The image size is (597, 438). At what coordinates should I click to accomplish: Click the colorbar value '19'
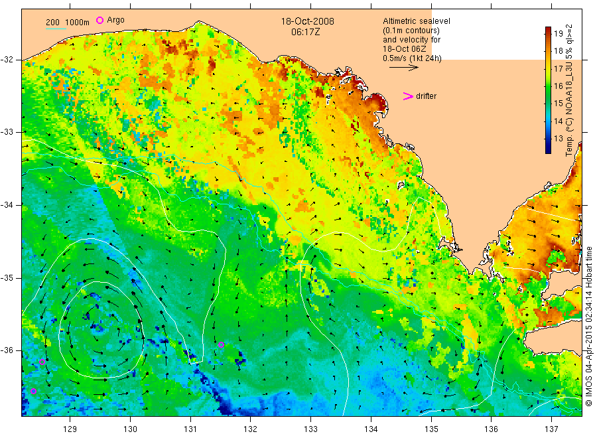[x=558, y=34]
